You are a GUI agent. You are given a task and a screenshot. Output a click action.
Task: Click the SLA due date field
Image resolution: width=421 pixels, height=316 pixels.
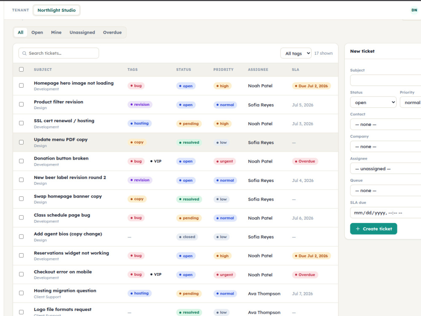pos(386,212)
